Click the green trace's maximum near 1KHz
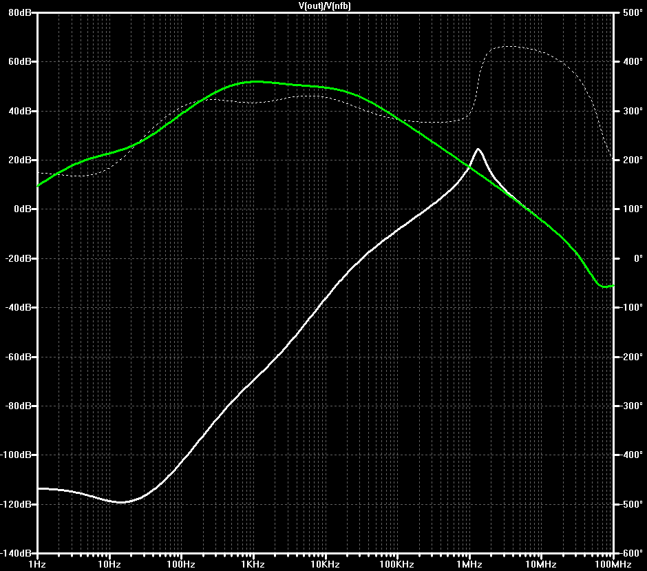The image size is (647, 571). point(255,82)
